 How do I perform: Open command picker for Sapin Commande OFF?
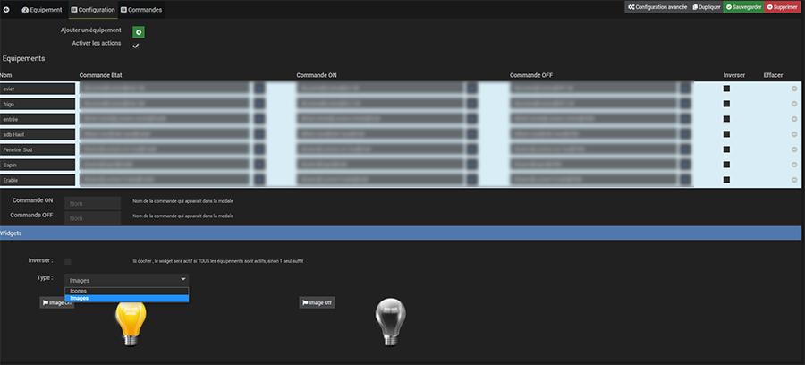click(x=685, y=165)
